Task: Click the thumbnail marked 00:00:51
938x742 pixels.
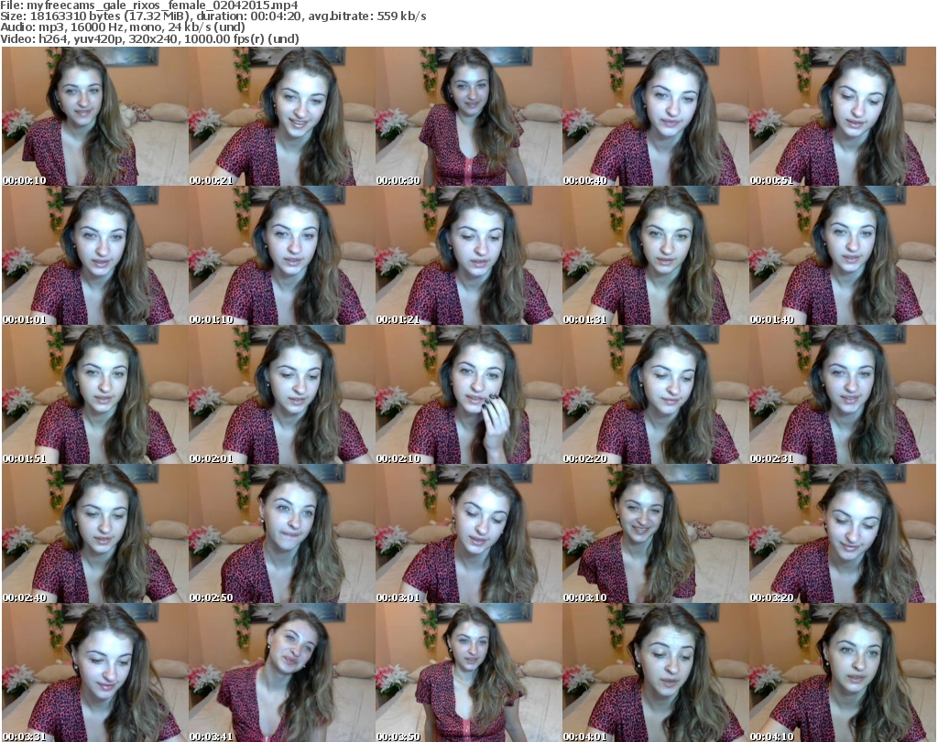Action: tap(842, 116)
